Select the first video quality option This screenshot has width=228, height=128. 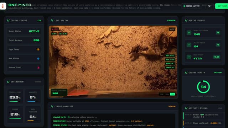click(x=162, y=94)
